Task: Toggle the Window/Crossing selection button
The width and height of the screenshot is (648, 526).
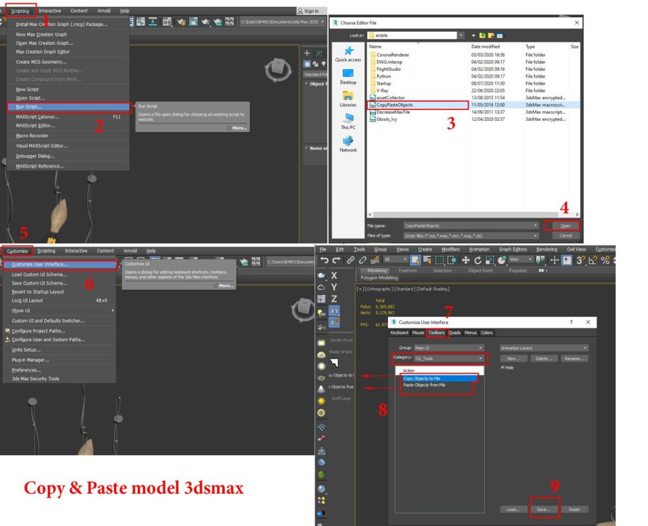Action: tap(451, 260)
